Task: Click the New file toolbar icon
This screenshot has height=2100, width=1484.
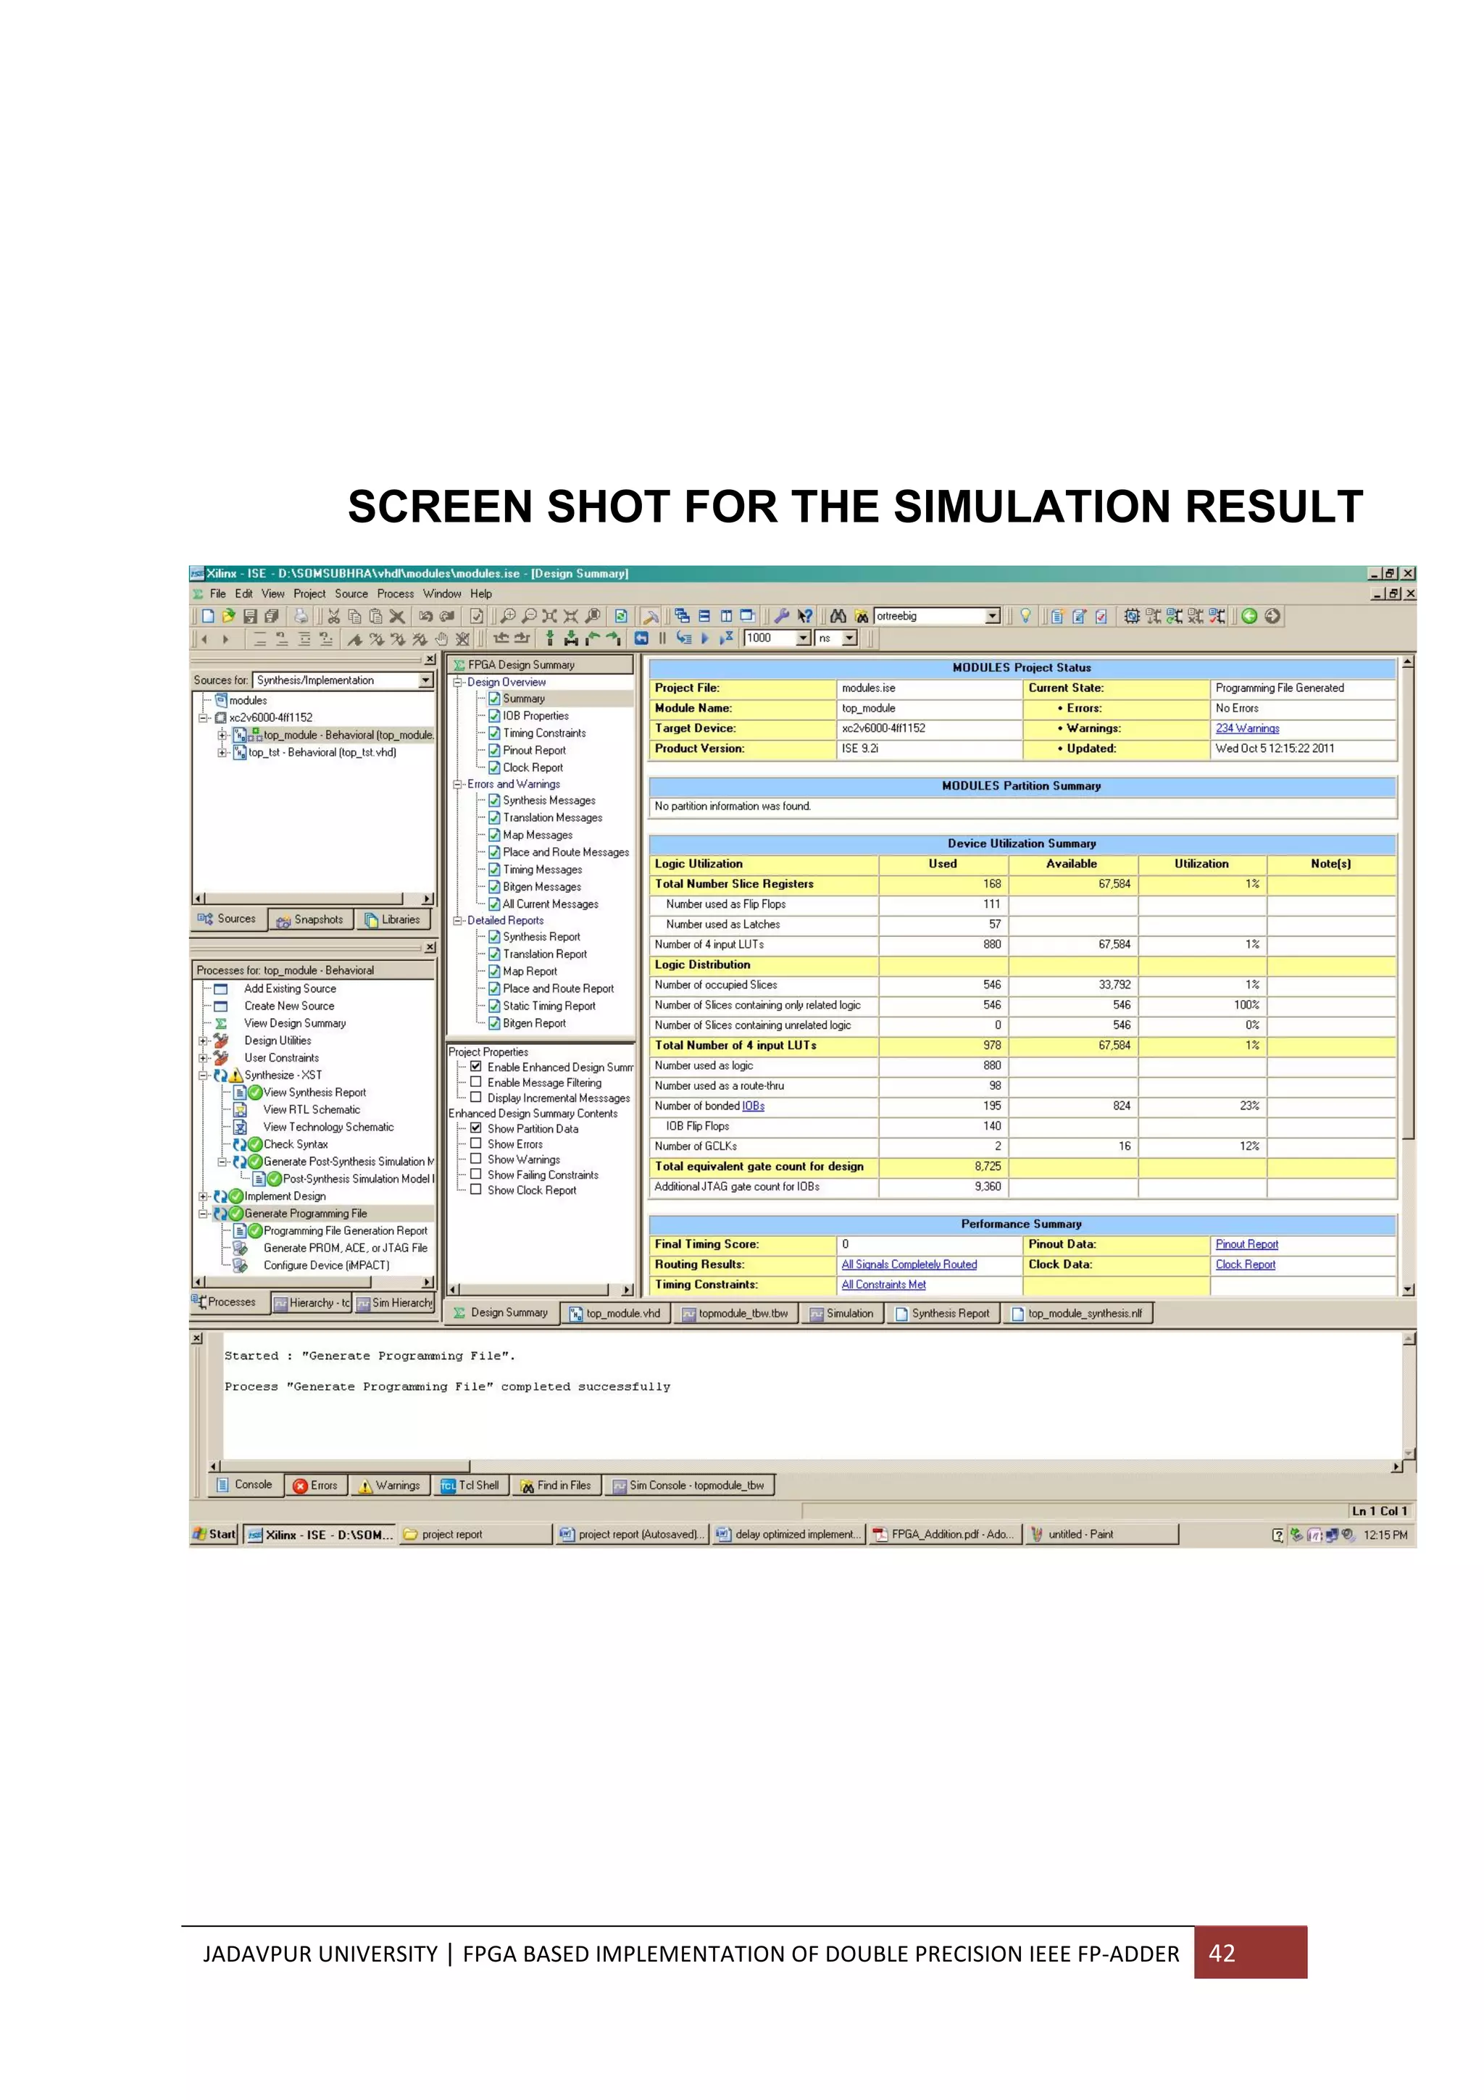Action: coord(207,617)
